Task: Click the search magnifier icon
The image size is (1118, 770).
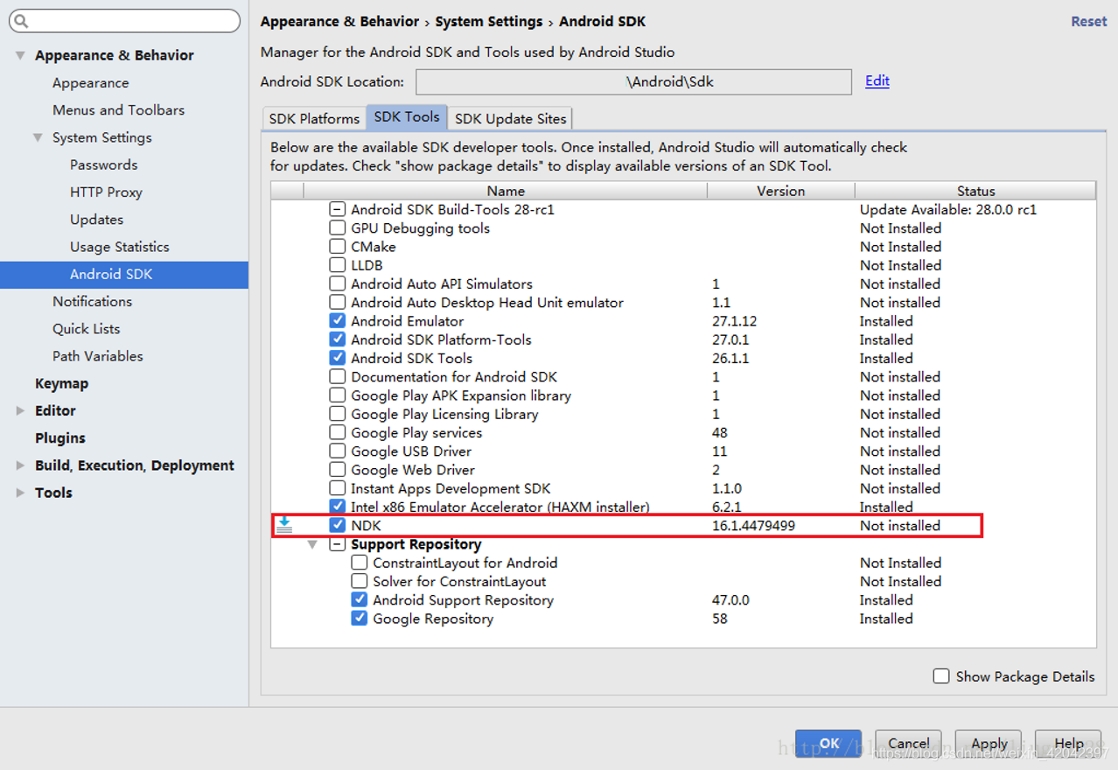Action: [21, 21]
